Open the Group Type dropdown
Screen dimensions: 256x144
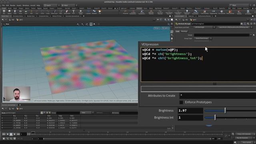203,38
